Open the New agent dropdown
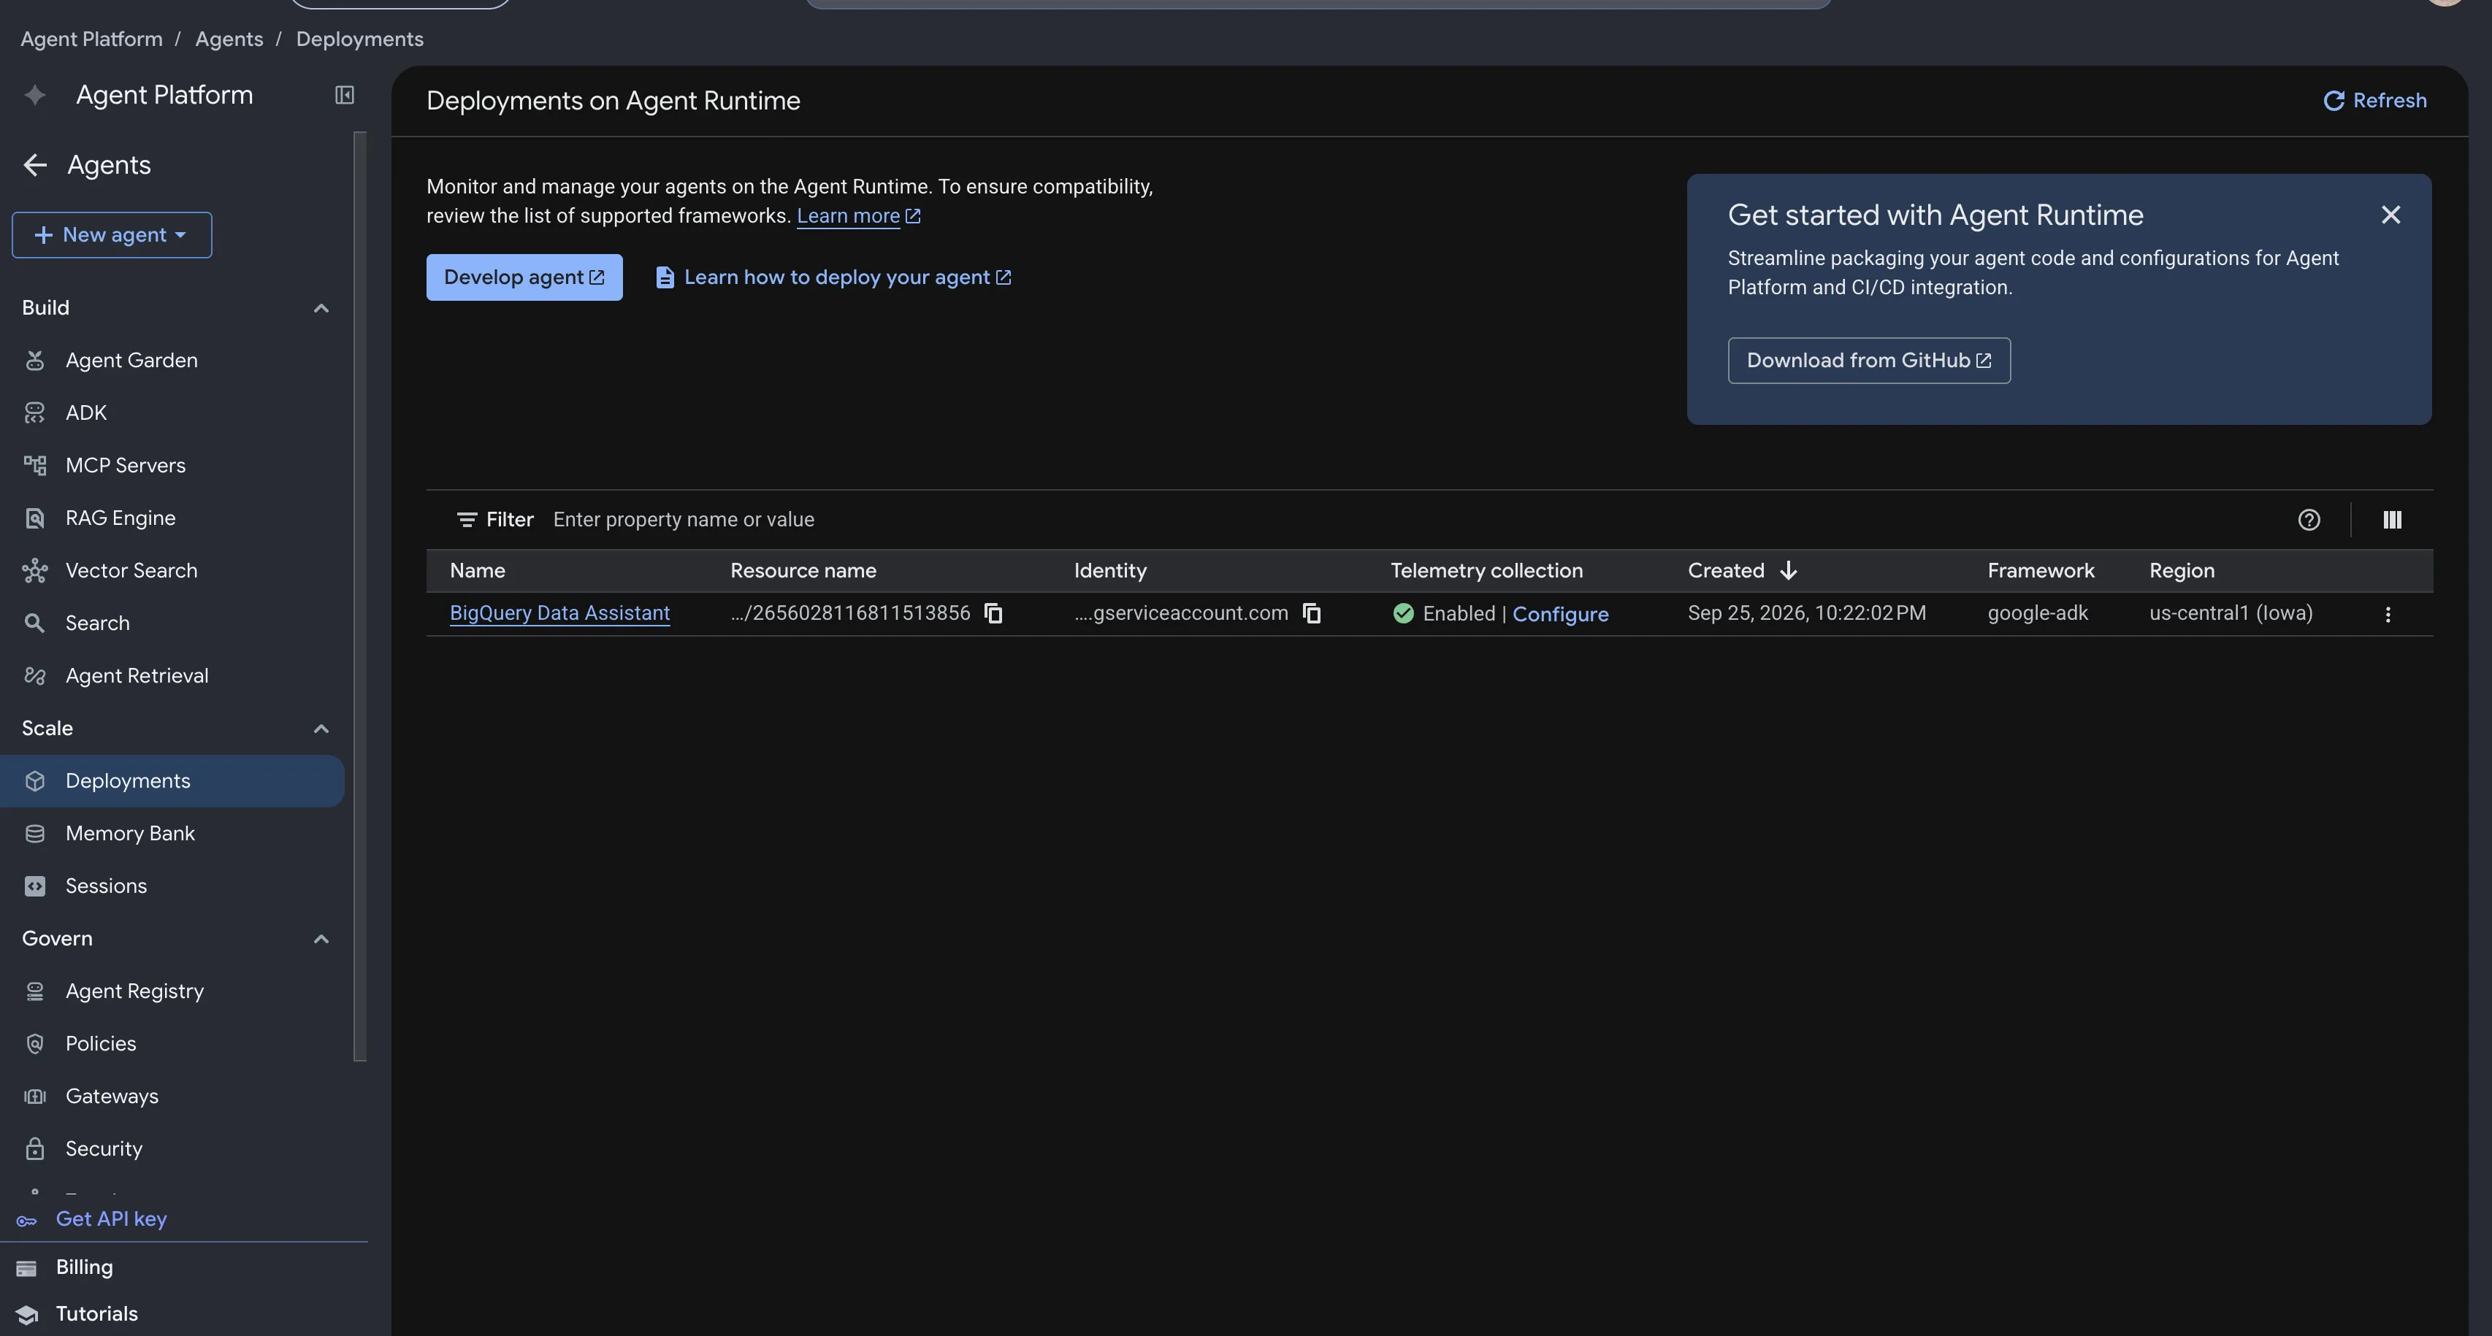The image size is (2492, 1336). click(x=112, y=235)
